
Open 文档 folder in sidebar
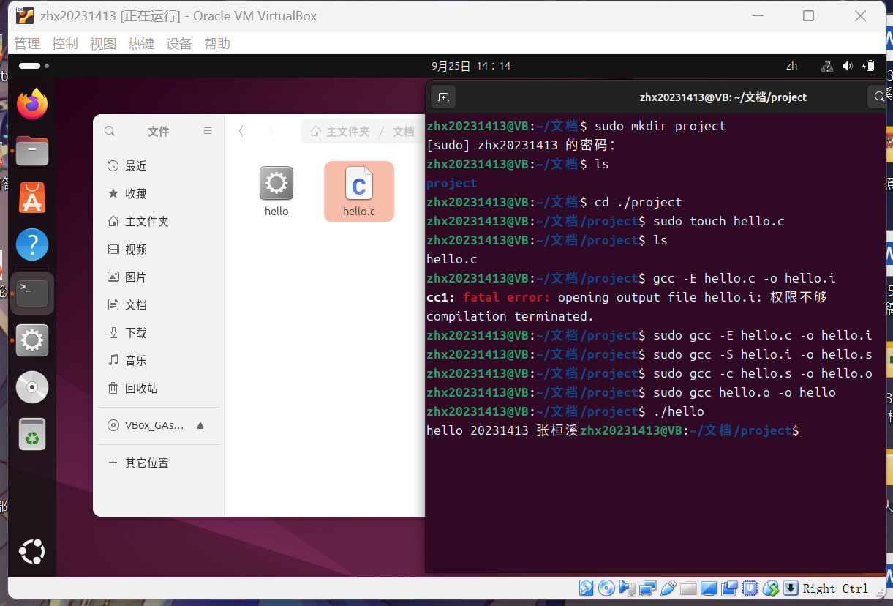pos(159,305)
